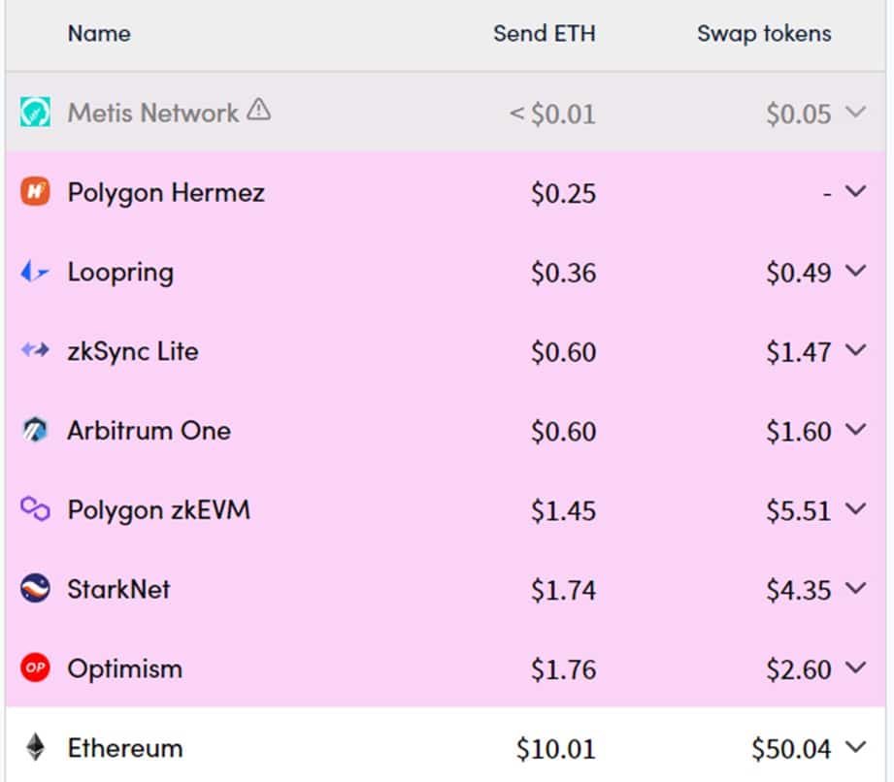Open the StarkNet name link
This screenshot has width=894, height=782.
(118, 589)
